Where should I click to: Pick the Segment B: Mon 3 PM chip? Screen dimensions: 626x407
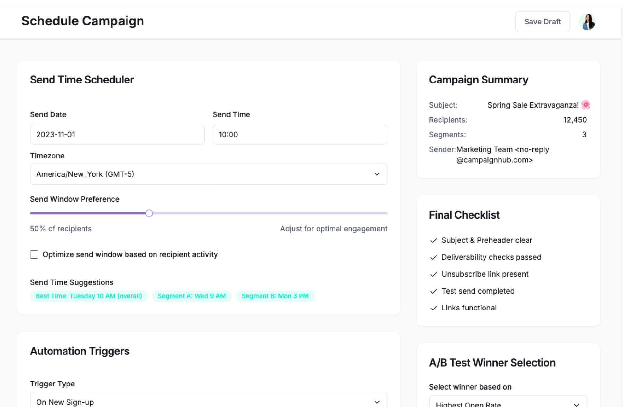click(275, 296)
